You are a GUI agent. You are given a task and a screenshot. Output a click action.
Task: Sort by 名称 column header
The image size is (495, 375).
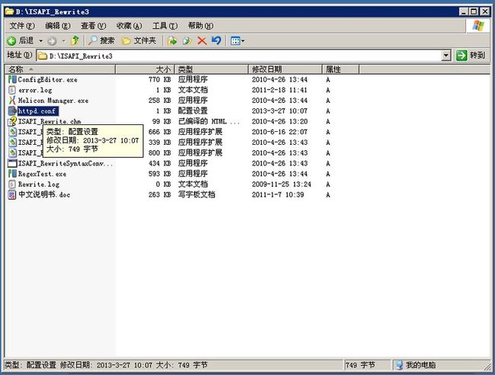tap(60, 69)
